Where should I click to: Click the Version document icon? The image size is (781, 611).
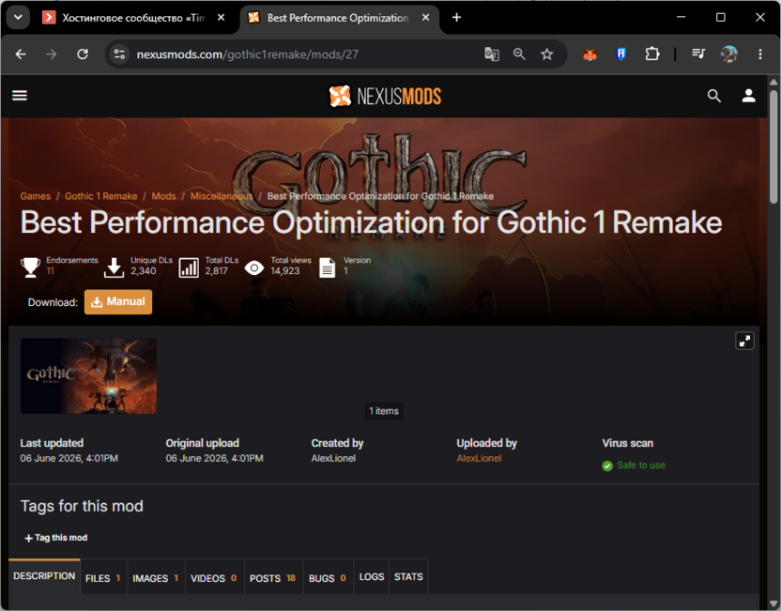[327, 267]
